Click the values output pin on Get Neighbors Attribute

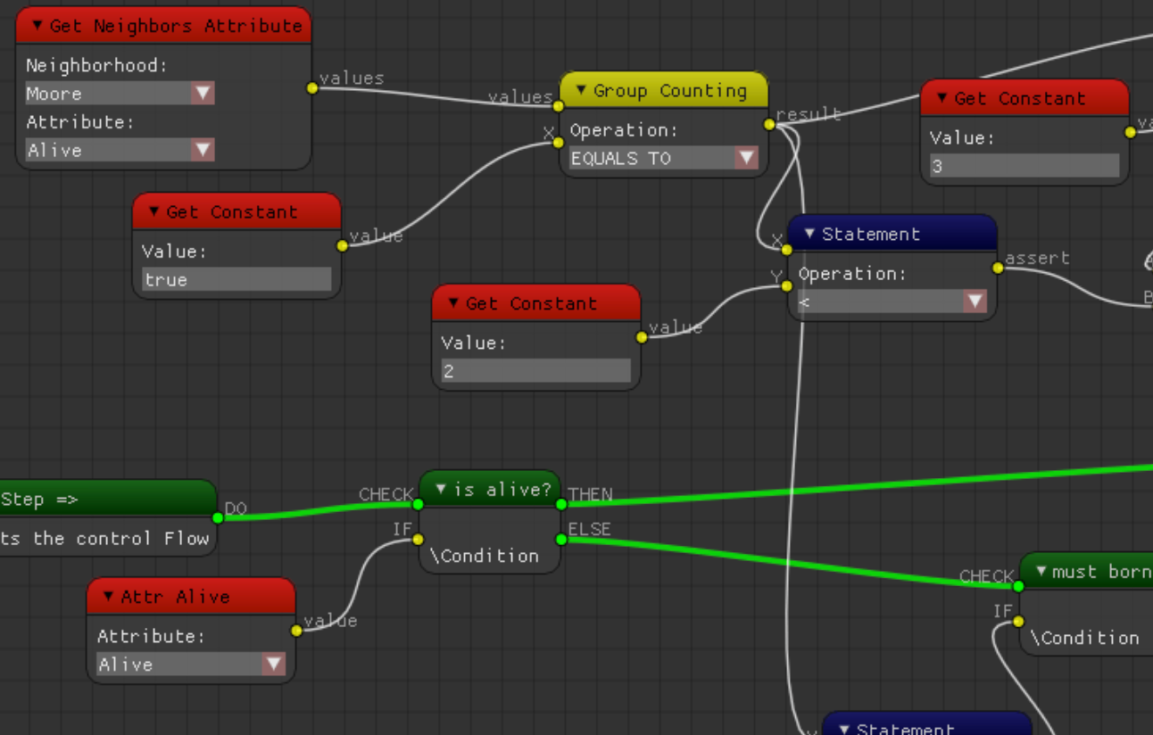click(x=312, y=87)
